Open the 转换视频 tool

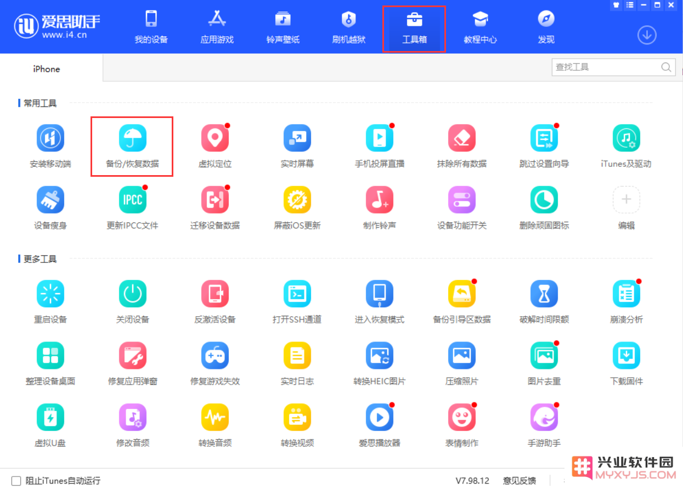click(x=297, y=425)
